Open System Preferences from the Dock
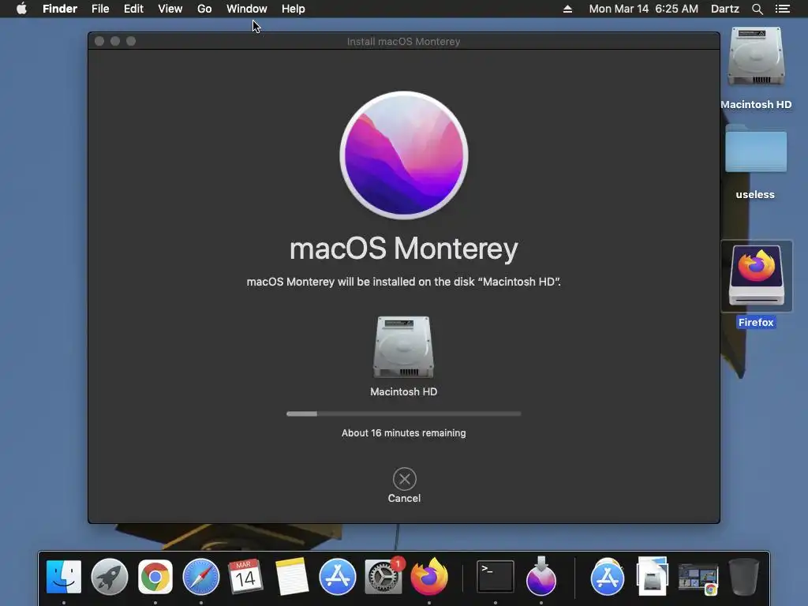Image resolution: width=808 pixels, height=606 pixels. tap(383, 577)
